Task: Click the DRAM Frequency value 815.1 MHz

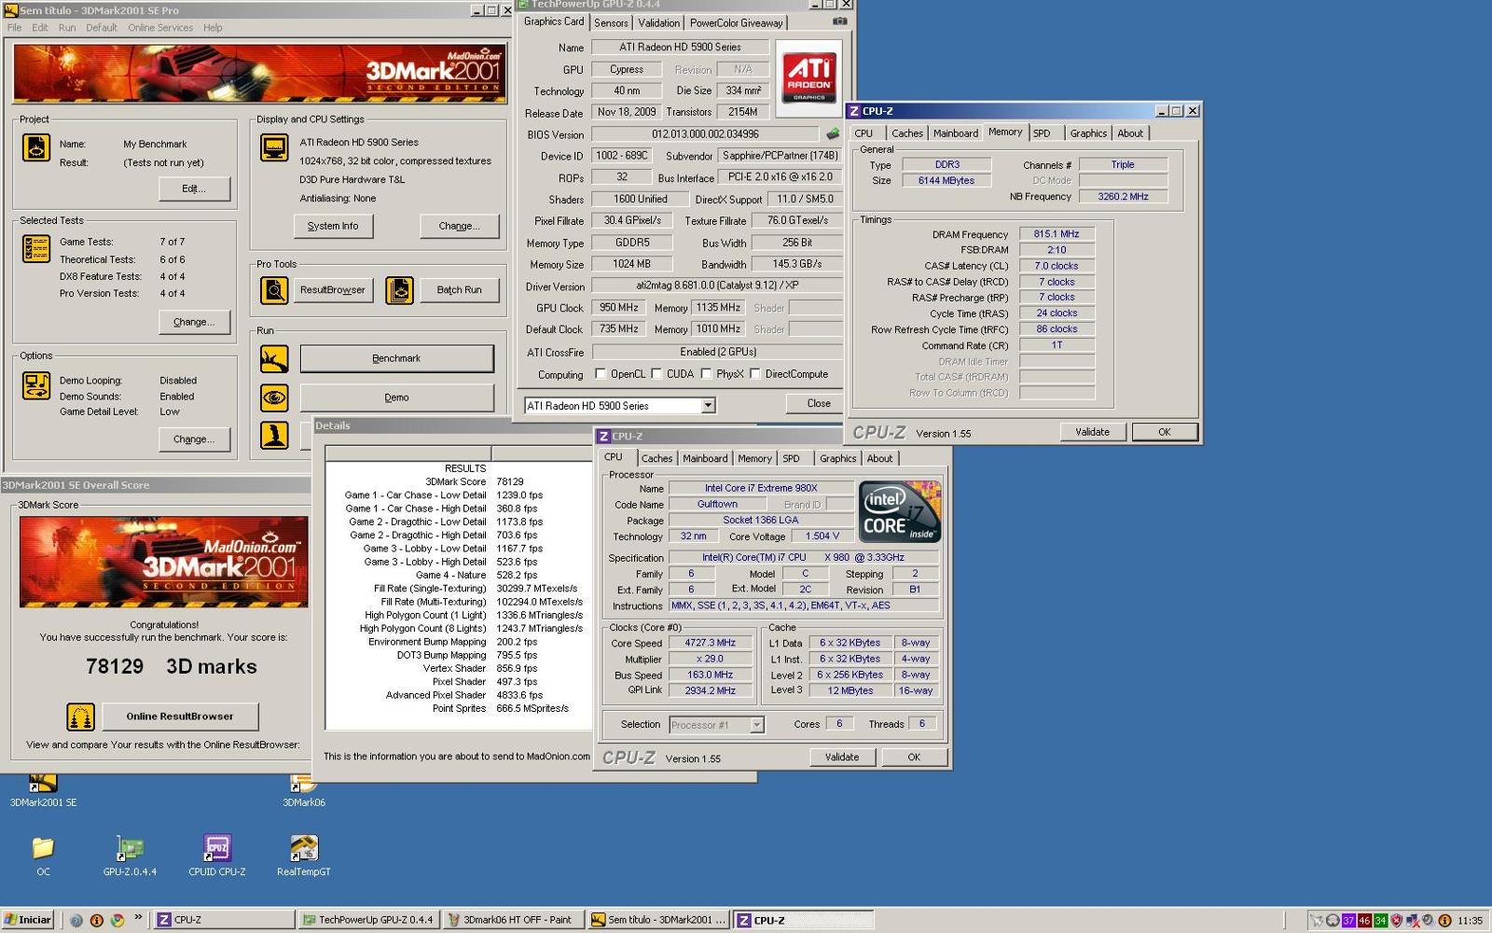Action: pyautogui.click(x=1057, y=234)
